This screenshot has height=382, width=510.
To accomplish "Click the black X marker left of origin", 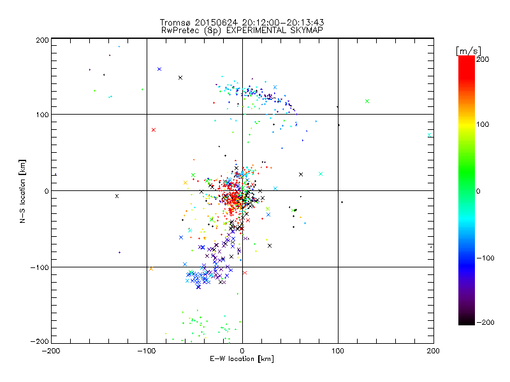I will pos(117,196).
